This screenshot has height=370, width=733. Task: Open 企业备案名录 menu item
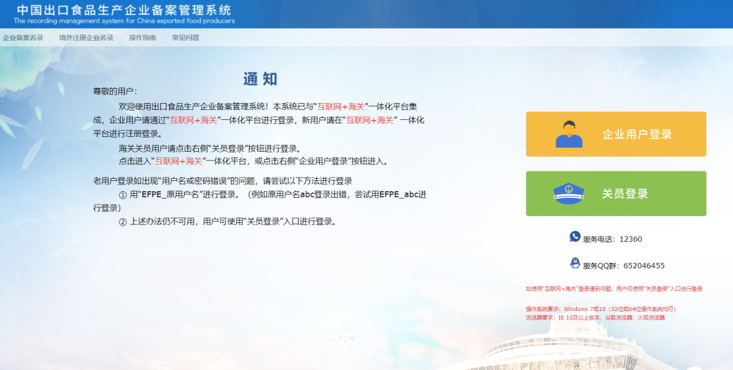click(23, 38)
